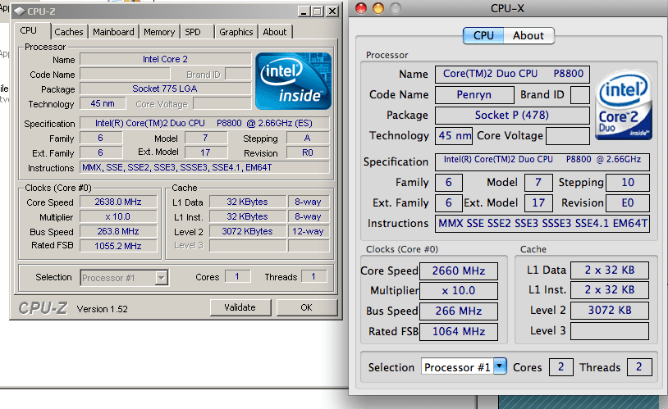Open the Memory tab in CPU-Z
This screenshot has height=409, width=668.
click(159, 32)
